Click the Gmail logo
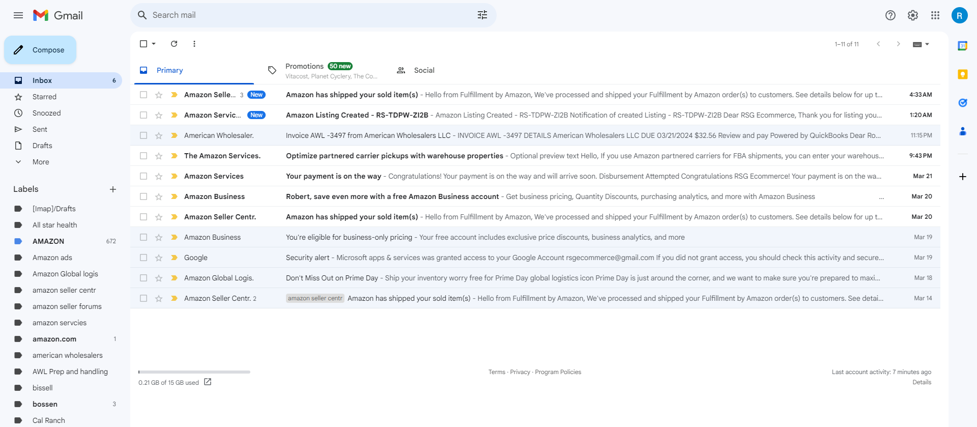Screen dimensions: 977x427 58,15
